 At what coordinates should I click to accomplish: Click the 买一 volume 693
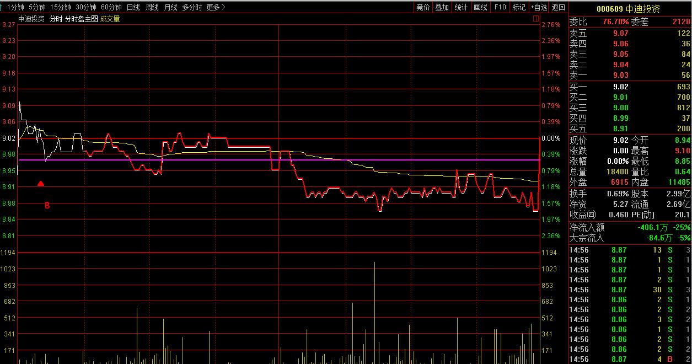coord(683,87)
